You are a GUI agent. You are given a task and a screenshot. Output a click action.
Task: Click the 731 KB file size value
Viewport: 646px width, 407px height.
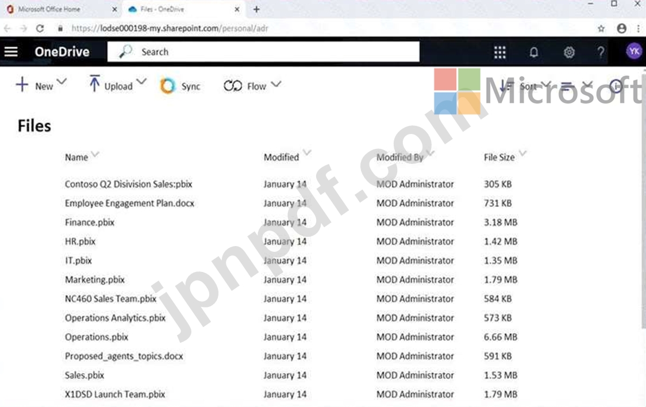498,203
